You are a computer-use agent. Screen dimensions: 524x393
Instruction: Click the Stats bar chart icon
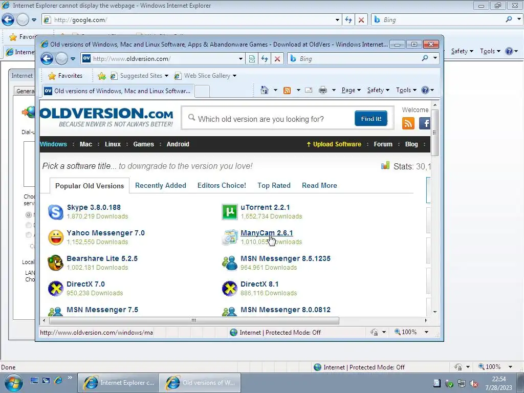pos(385,165)
